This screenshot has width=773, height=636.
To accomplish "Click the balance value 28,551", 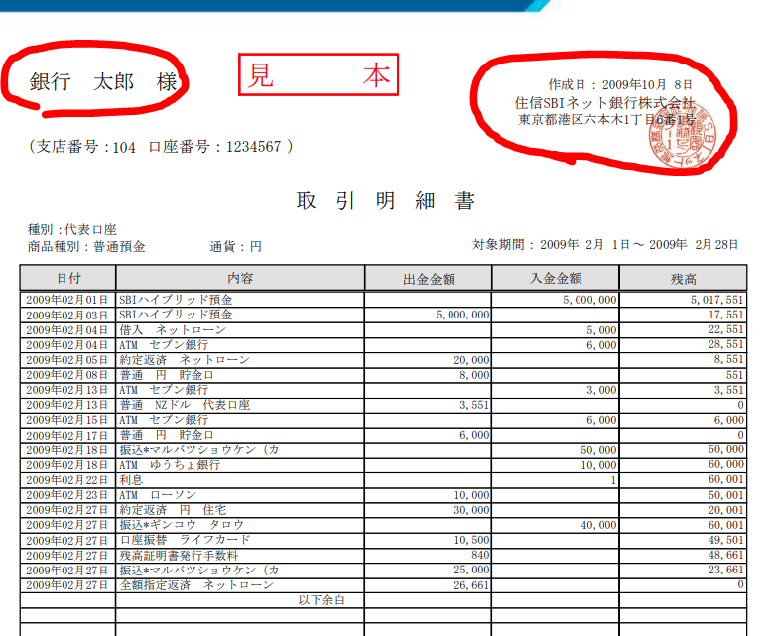I will [x=726, y=344].
